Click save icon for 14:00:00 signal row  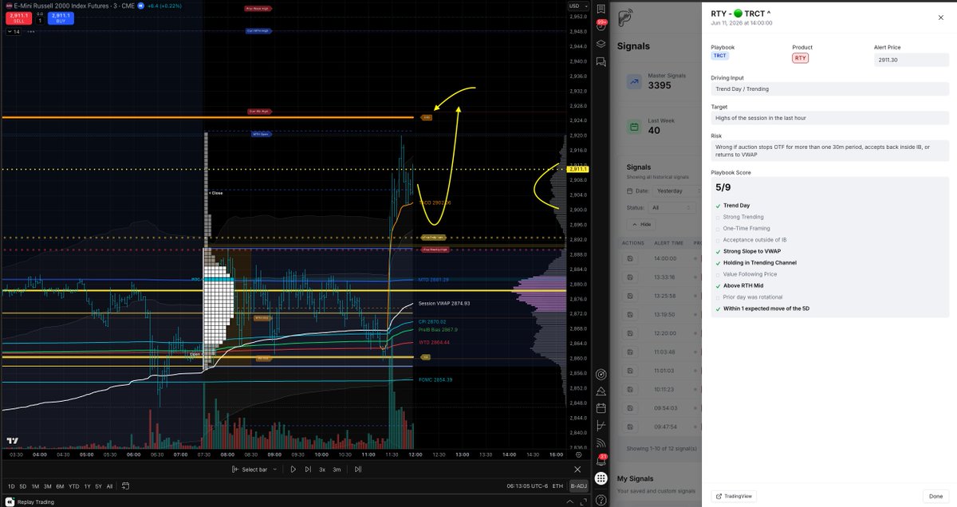tap(629, 258)
